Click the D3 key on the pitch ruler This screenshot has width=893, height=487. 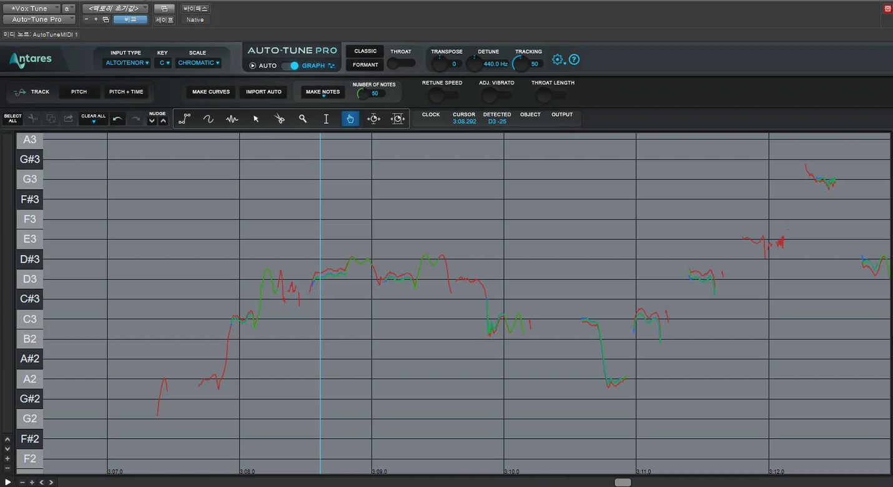click(x=30, y=279)
